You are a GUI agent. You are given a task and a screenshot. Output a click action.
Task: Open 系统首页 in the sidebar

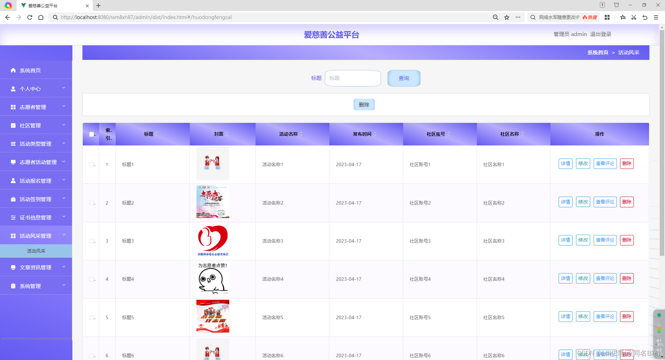[36, 70]
